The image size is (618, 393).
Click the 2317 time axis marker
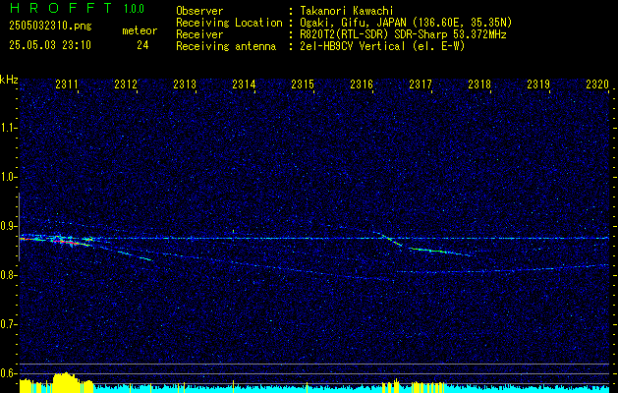pyautogui.click(x=421, y=84)
